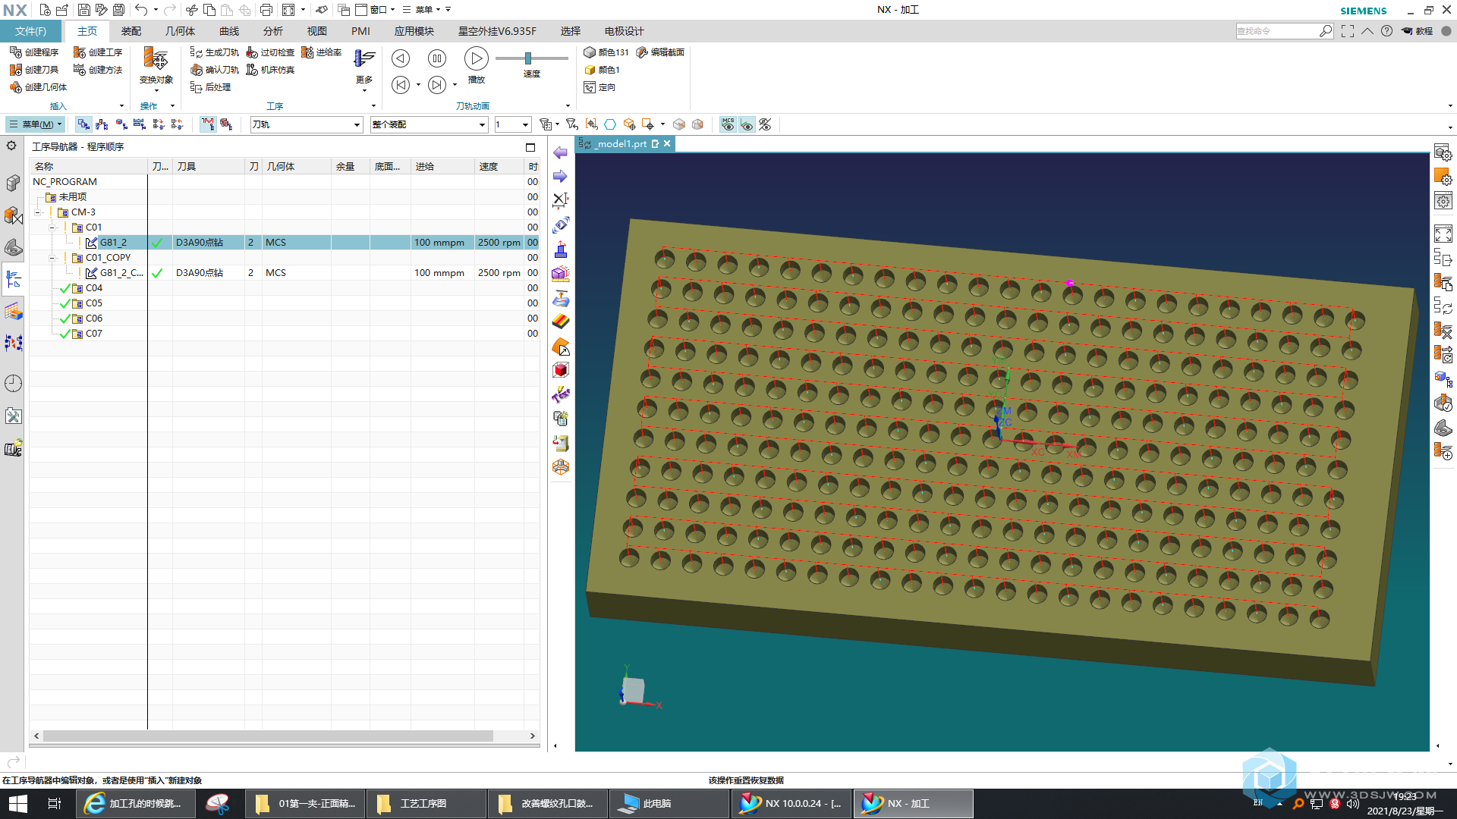Screen dimensions: 1457x819
Task: Select the C04 program group
Action: 93,288
